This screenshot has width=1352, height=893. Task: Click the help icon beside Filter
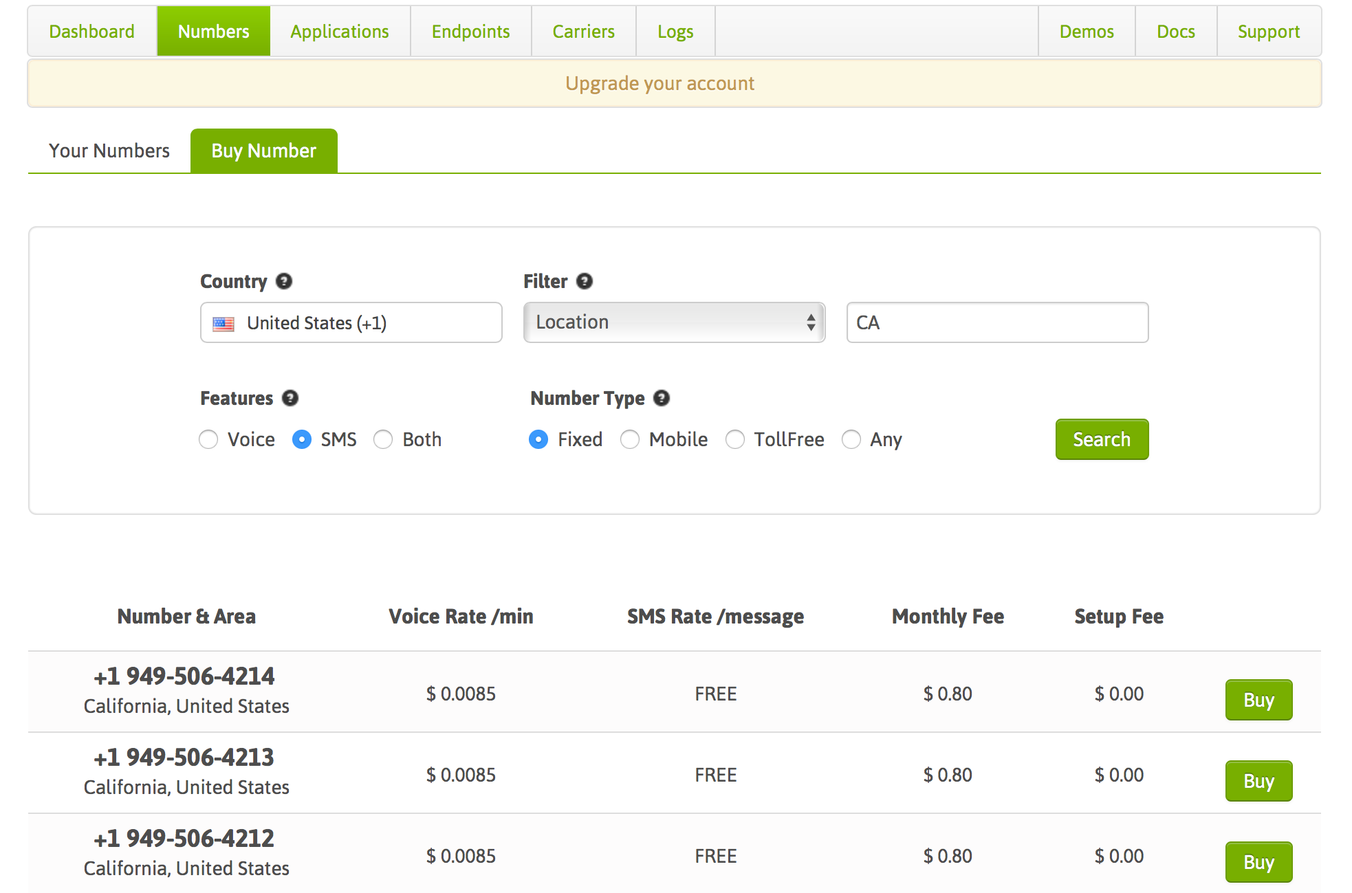click(585, 281)
